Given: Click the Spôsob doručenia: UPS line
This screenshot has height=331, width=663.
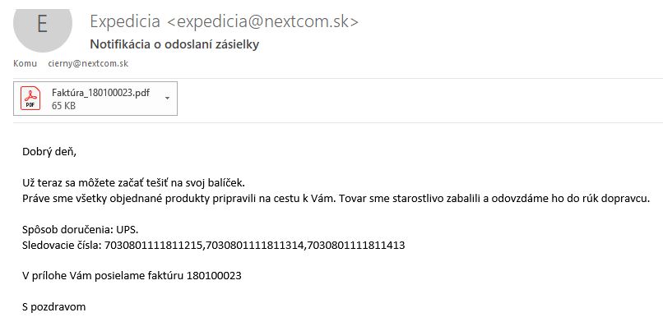Looking at the screenshot, I should (x=81, y=230).
